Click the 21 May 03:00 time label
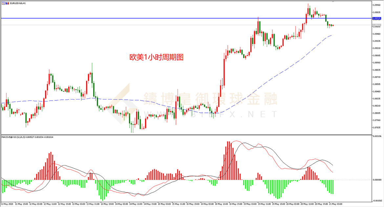The height and width of the screenshot is (207, 384). [336, 204]
